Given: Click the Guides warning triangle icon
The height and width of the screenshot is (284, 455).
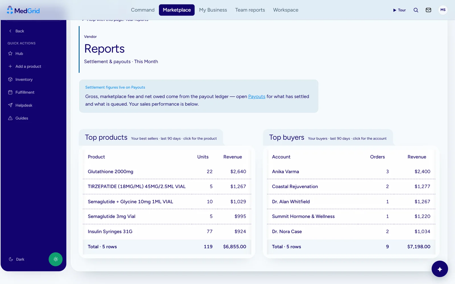Looking at the screenshot, I should 10,118.
